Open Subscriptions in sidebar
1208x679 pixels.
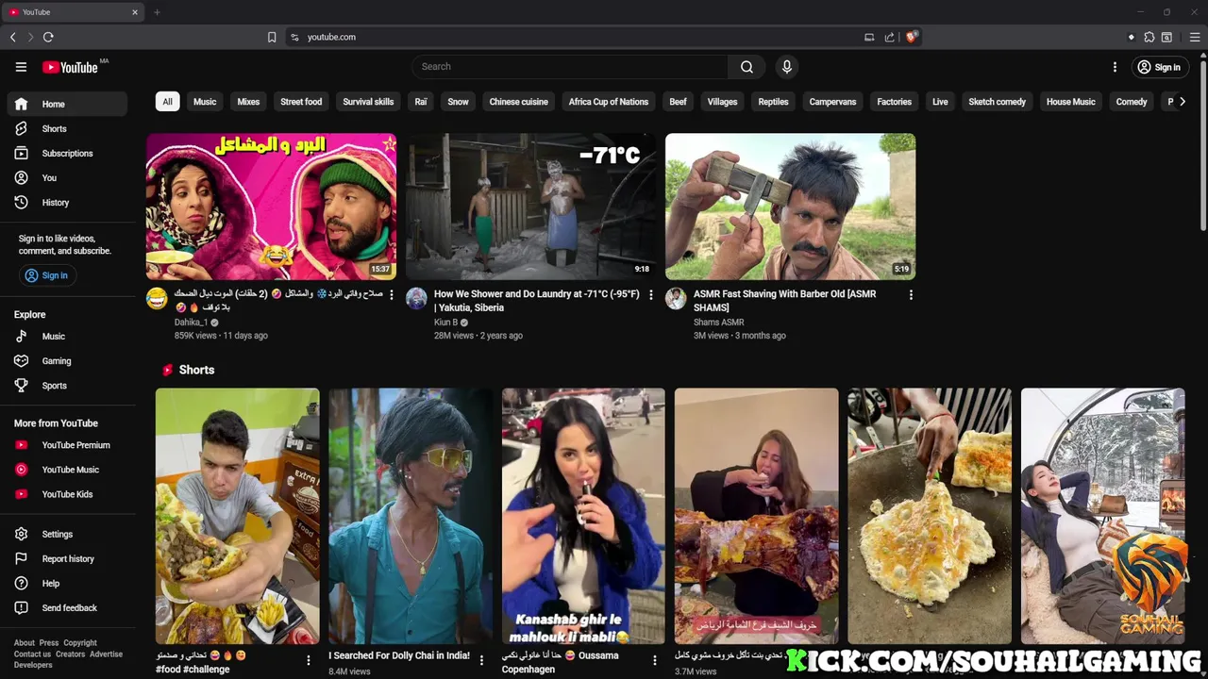(x=66, y=153)
